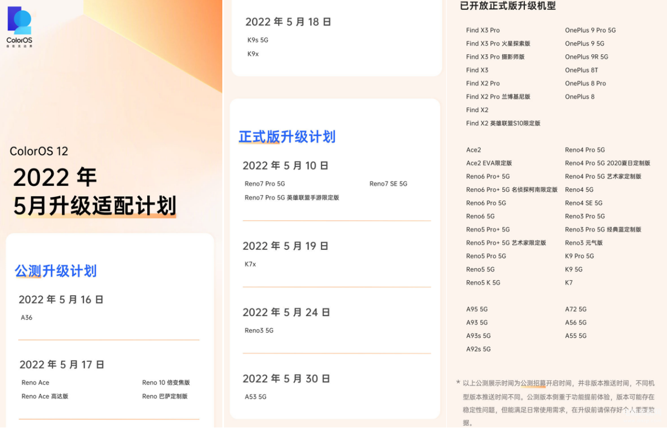Click the Reno7 SE 5G entry
This screenshot has height=428, width=667.
[x=388, y=184]
